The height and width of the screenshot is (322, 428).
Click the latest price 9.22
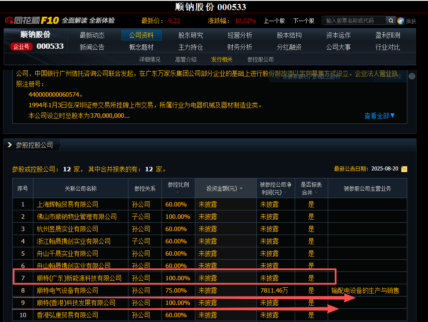(174, 21)
